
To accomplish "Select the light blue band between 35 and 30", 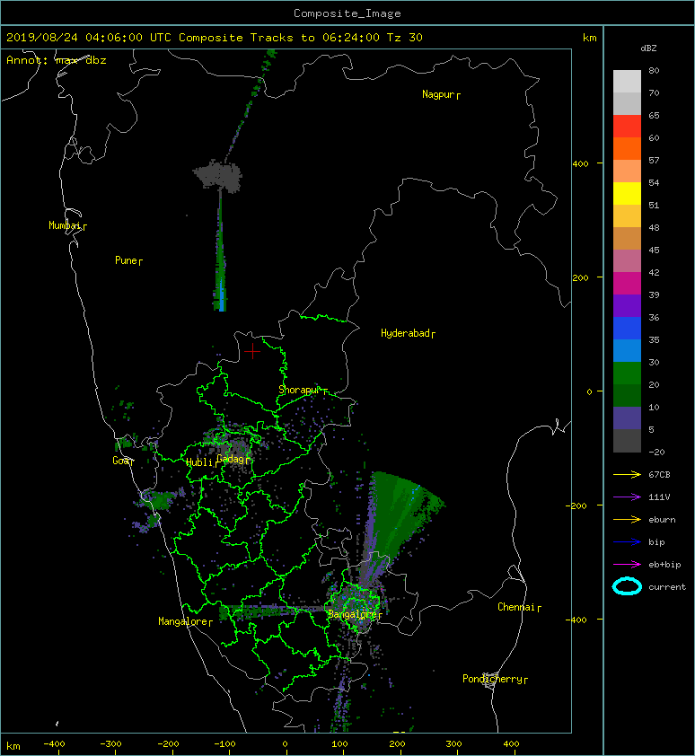I will tap(627, 351).
